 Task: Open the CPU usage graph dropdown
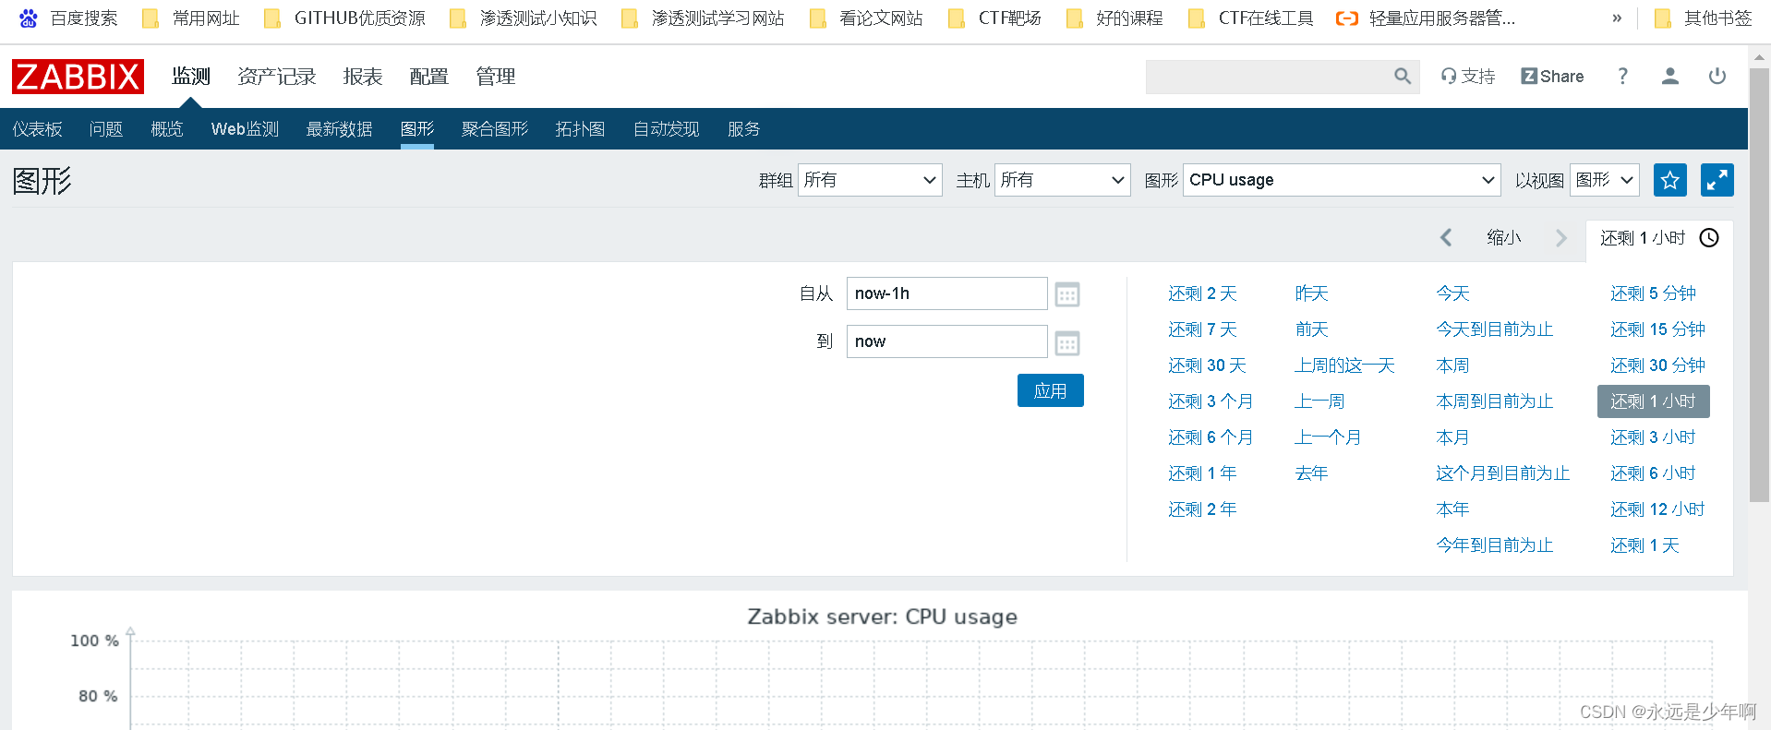tap(1342, 180)
